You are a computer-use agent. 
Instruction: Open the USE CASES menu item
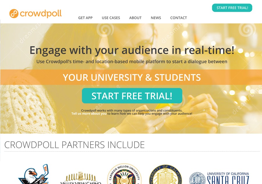point(111,18)
